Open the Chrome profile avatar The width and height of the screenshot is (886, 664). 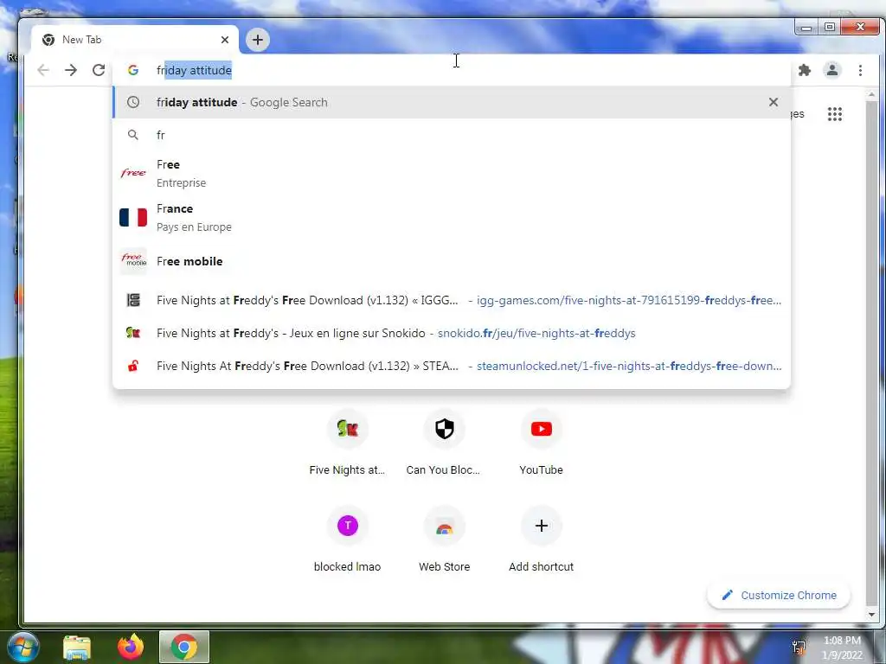click(x=832, y=70)
